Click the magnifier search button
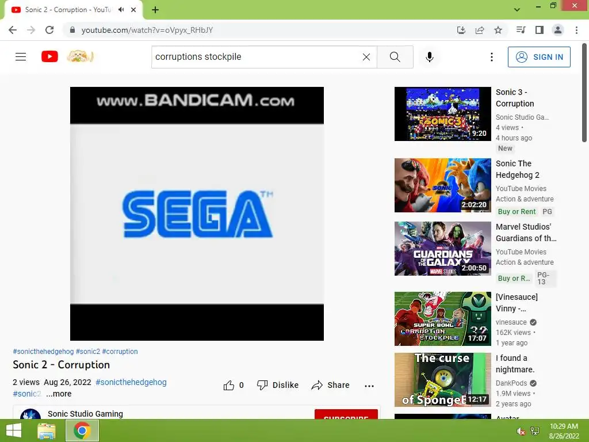Viewport: 589px width, 442px height. pyautogui.click(x=395, y=57)
